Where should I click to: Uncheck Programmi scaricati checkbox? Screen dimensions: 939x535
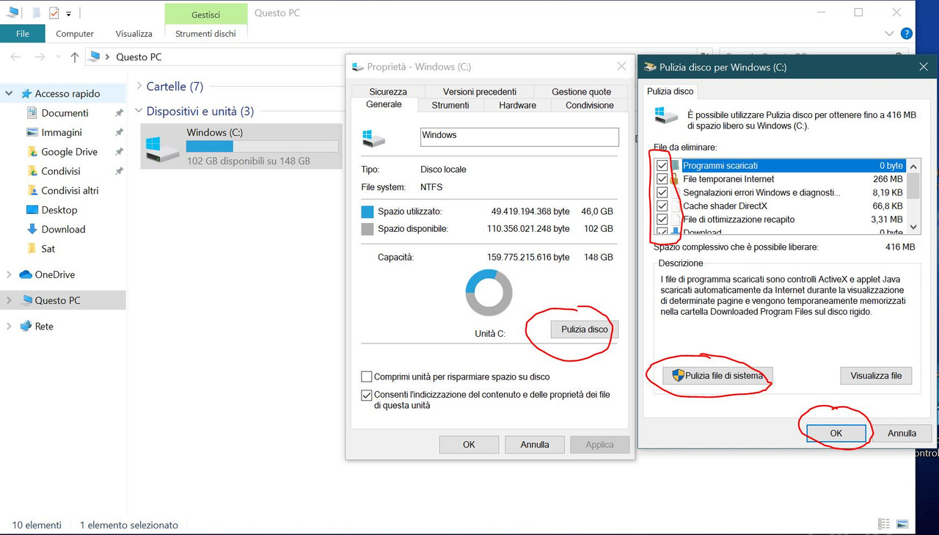662,166
